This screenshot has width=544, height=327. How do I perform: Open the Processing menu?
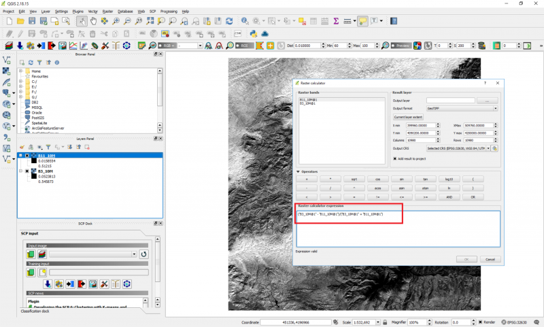169,12
